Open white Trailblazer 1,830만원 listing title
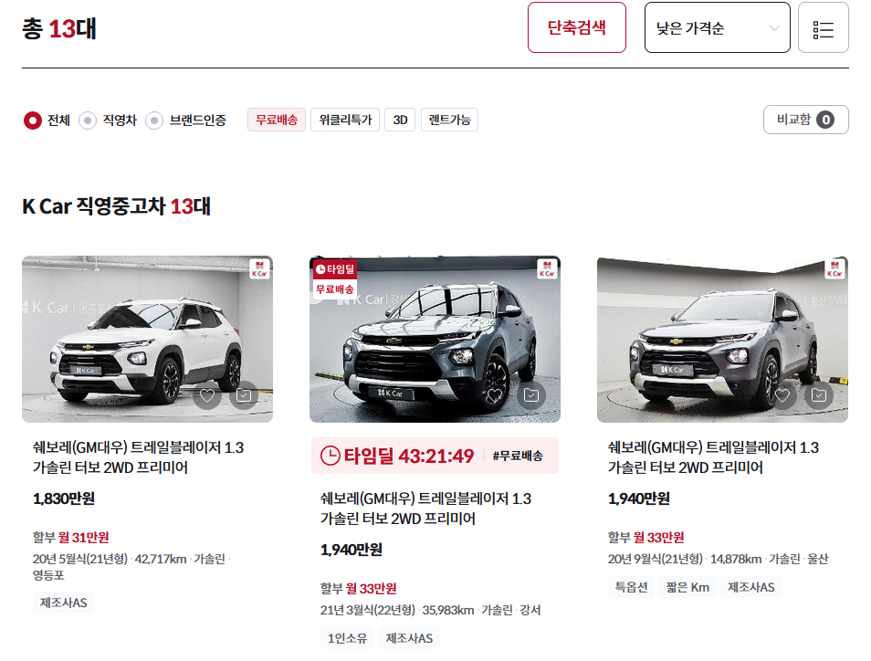The image size is (871, 661). [x=138, y=457]
